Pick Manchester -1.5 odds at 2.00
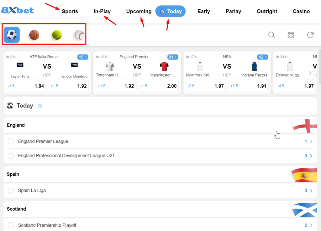Image resolution: width=321 pixels, height=231 pixels. pos(159,86)
